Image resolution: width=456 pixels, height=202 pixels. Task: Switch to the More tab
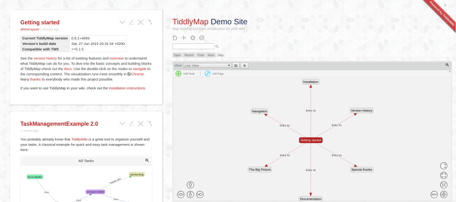coord(211,55)
